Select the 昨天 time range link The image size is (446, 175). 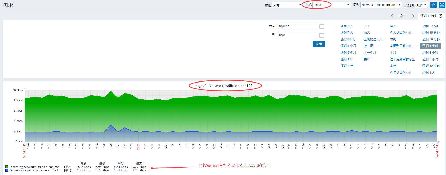click(367, 26)
